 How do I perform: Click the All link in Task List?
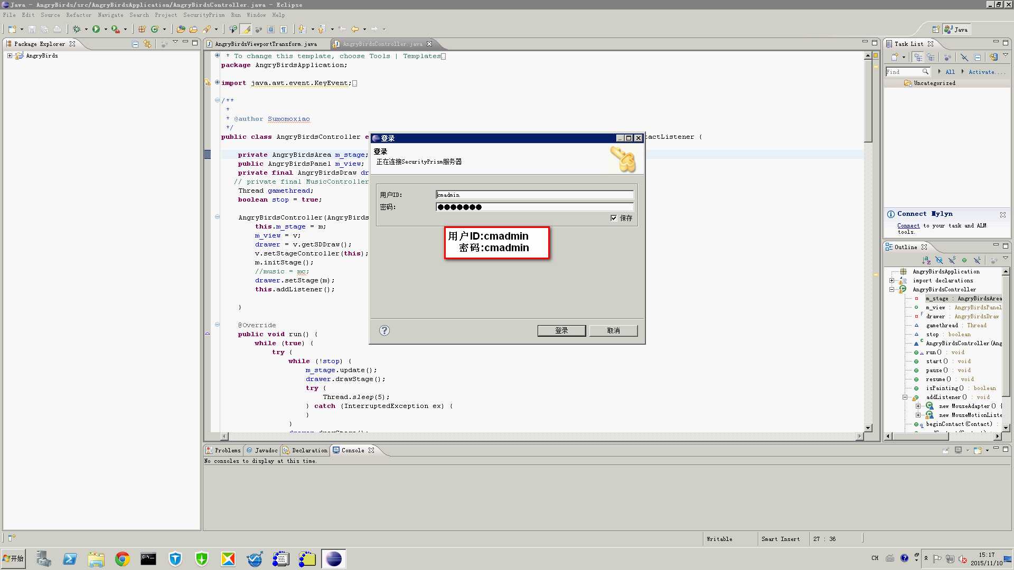click(950, 72)
